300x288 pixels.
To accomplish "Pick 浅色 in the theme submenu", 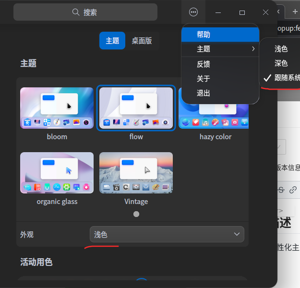I will (x=281, y=49).
